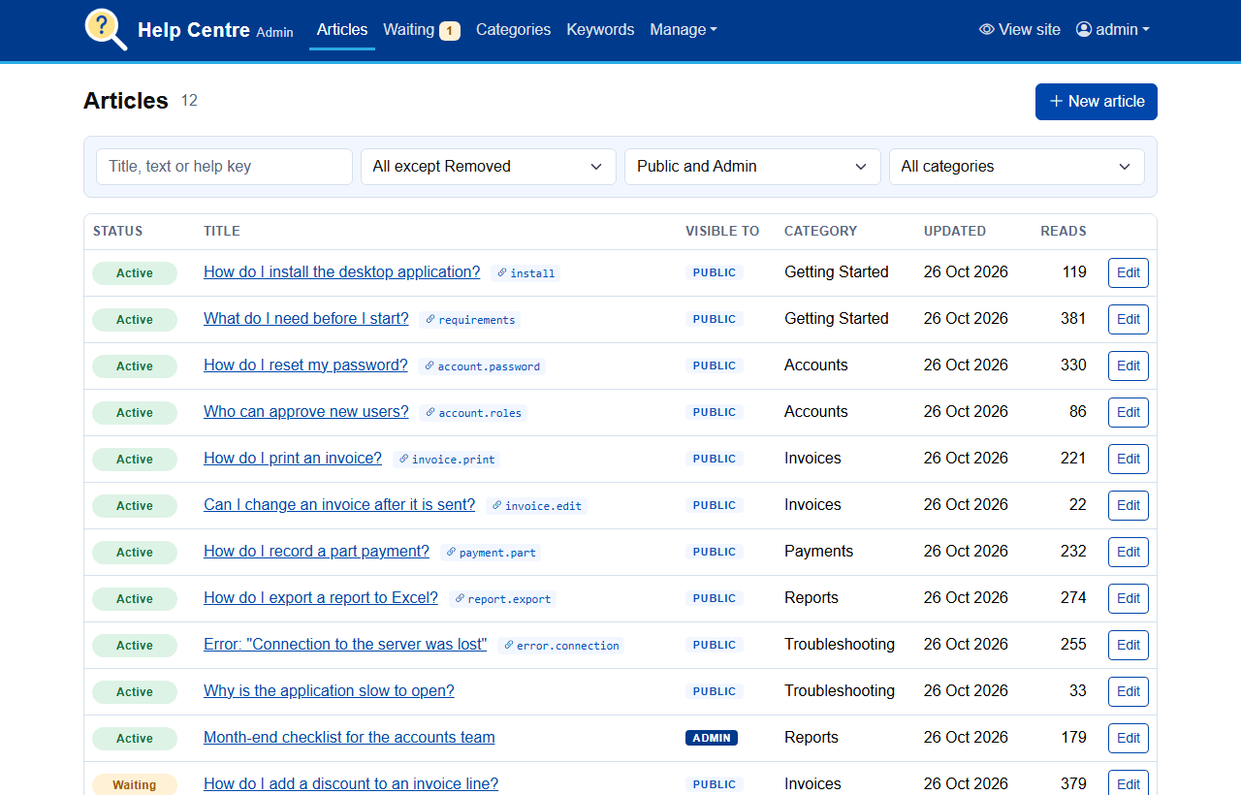The width and height of the screenshot is (1241, 795).
Task: Click the READS column header
Action: pos(1063,232)
